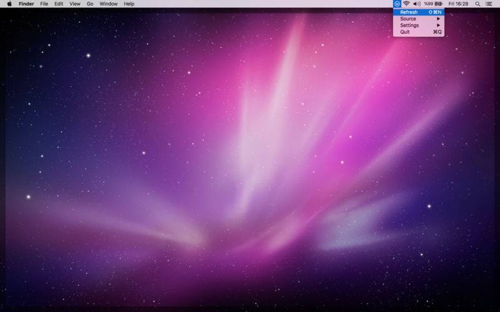The width and height of the screenshot is (500, 312).
Task: Open the File menu
Action: point(44,4)
